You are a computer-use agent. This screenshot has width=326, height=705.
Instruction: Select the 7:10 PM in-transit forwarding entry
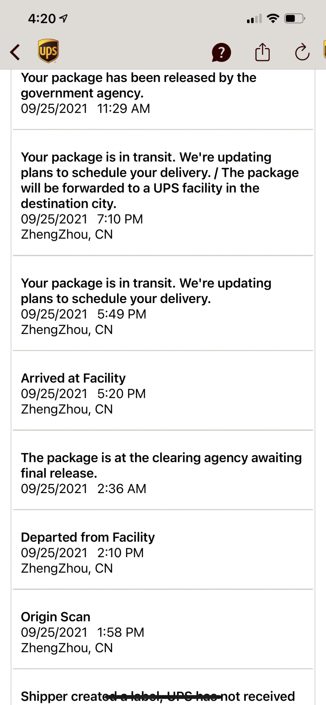(x=163, y=195)
